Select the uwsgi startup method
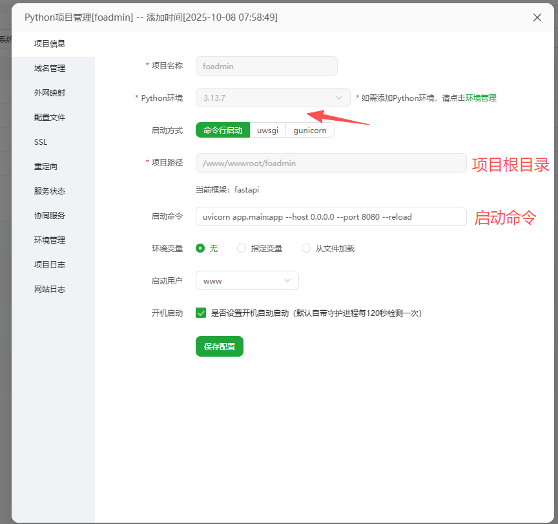The width and height of the screenshot is (558, 524). 267,131
